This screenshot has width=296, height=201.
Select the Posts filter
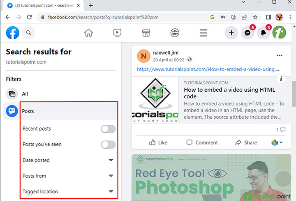tap(60, 111)
